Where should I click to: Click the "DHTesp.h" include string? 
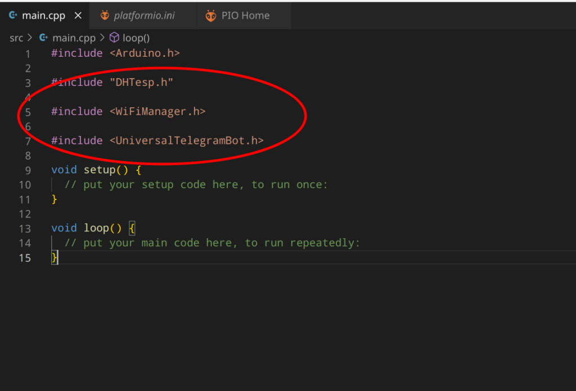141,83
